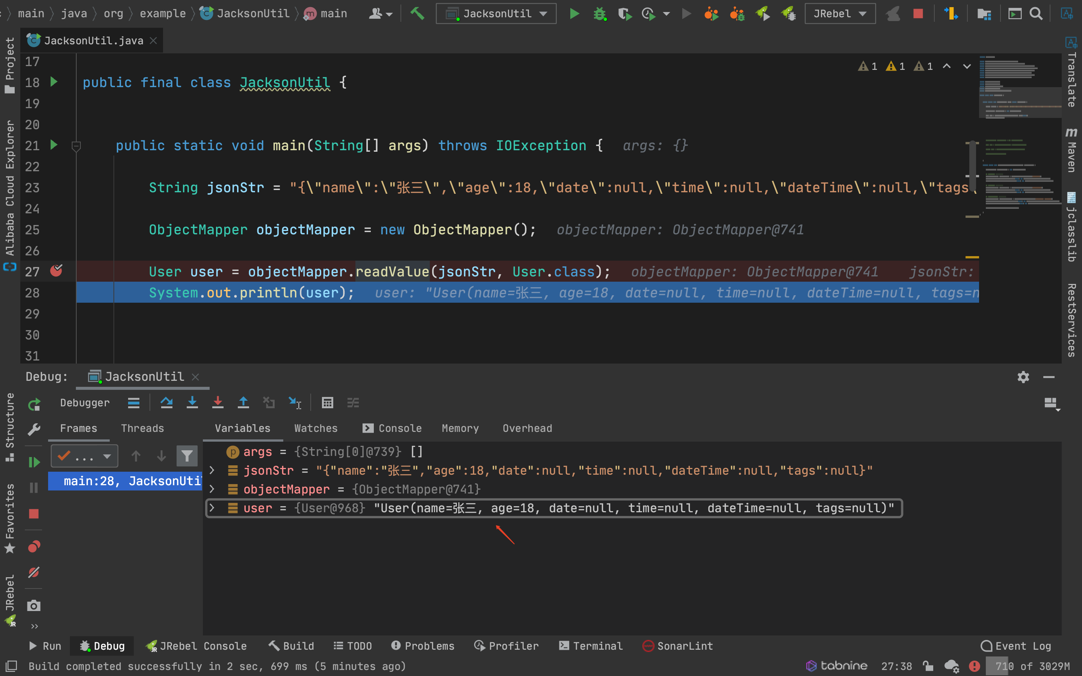The image size is (1082, 676).
Task: Click the Rerun JacksonUtil debug icon
Action: point(34,404)
